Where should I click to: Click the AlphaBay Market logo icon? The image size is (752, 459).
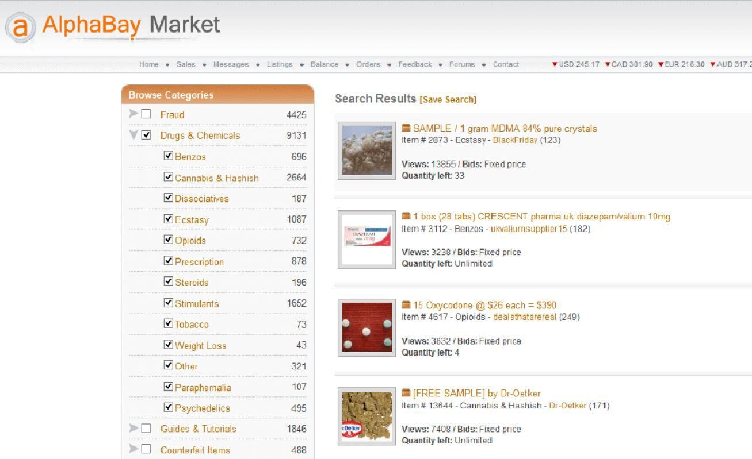click(20, 27)
